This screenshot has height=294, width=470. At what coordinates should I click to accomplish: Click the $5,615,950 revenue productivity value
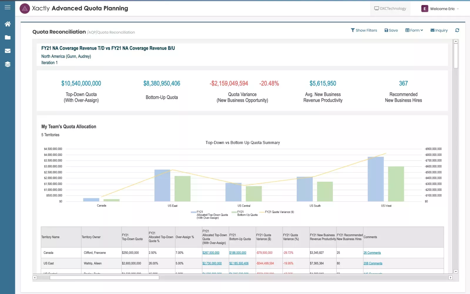coord(323,83)
